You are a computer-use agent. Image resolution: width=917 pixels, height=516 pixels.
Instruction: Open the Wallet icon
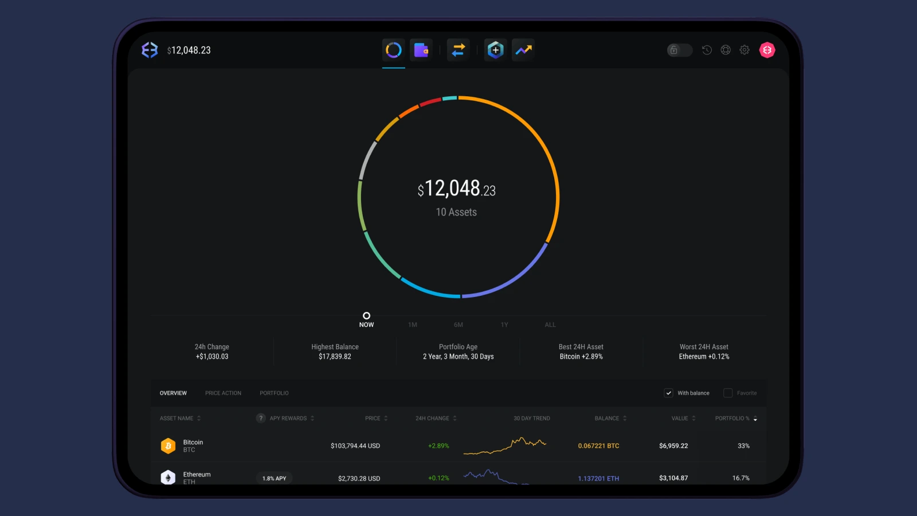coord(421,50)
